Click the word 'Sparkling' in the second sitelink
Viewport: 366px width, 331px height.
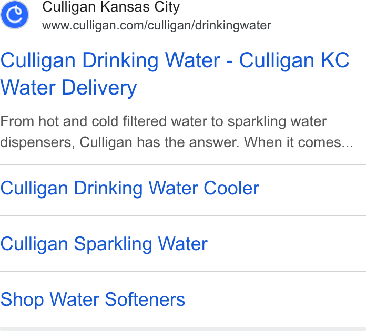click(x=113, y=244)
